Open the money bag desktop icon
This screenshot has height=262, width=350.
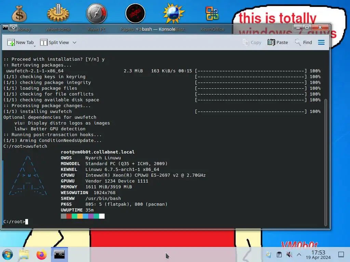pos(19,14)
